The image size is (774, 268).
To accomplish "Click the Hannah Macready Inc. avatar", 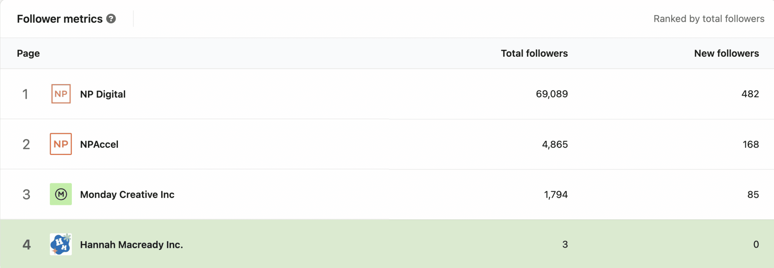I will click(60, 245).
